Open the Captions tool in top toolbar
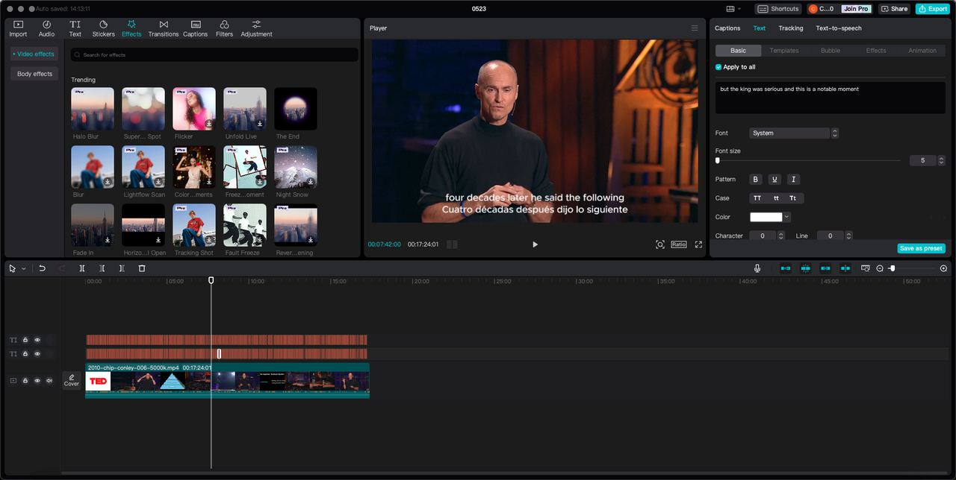 pyautogui.click(x=195, y=28)
